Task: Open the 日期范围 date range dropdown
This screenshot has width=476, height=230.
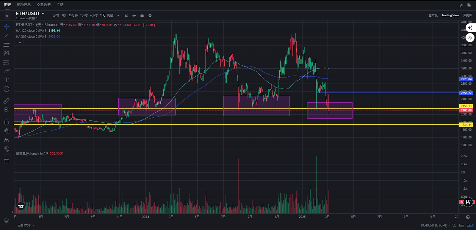Action: tap(26, 226)
